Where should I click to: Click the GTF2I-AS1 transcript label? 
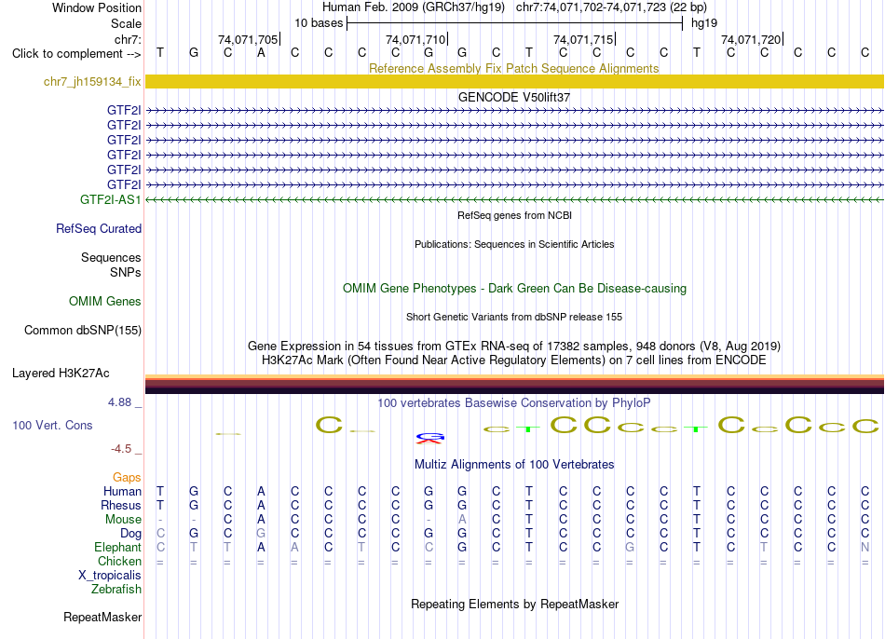[x=110, y=199]
